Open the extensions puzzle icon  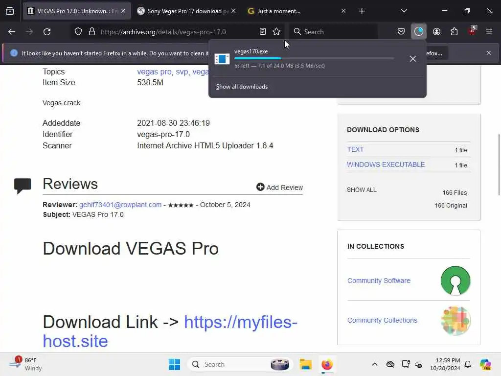pyautogui.click(x=454, y=32)
